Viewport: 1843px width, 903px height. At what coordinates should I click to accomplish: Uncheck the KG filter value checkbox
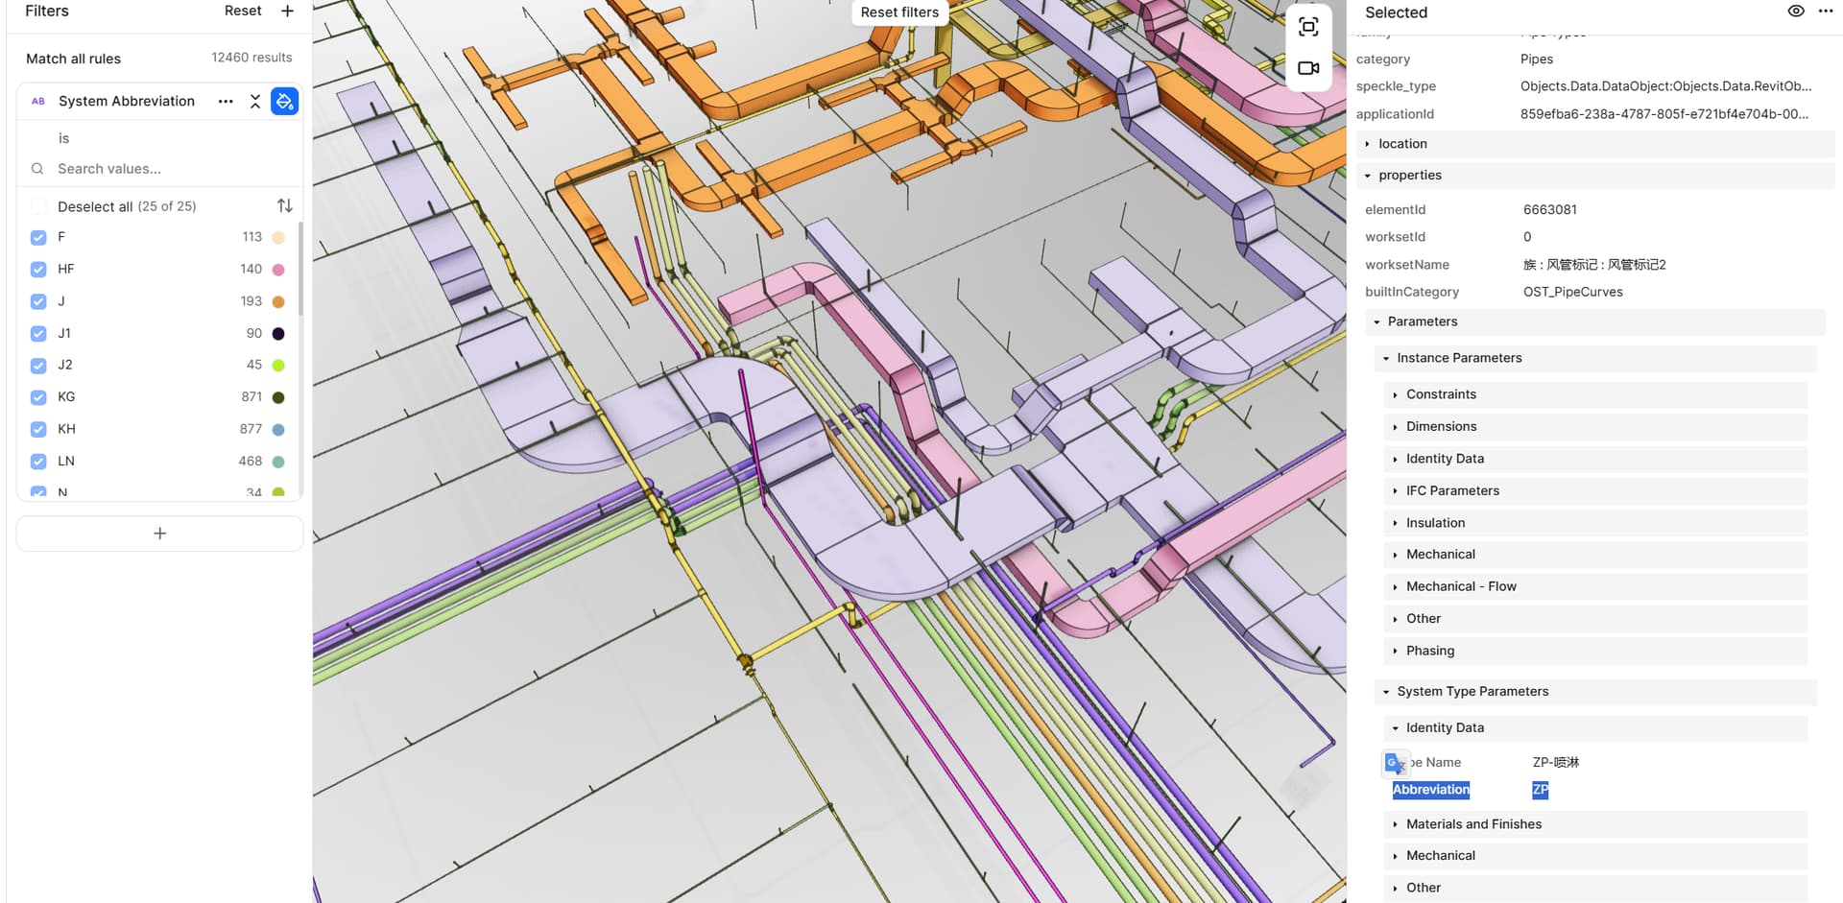coord(38,397)
